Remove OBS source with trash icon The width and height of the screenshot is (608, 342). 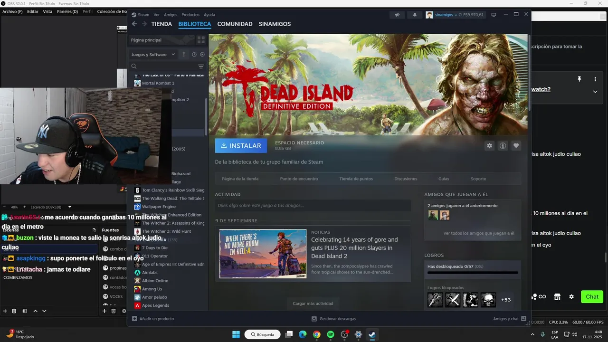tap(114, 311)
